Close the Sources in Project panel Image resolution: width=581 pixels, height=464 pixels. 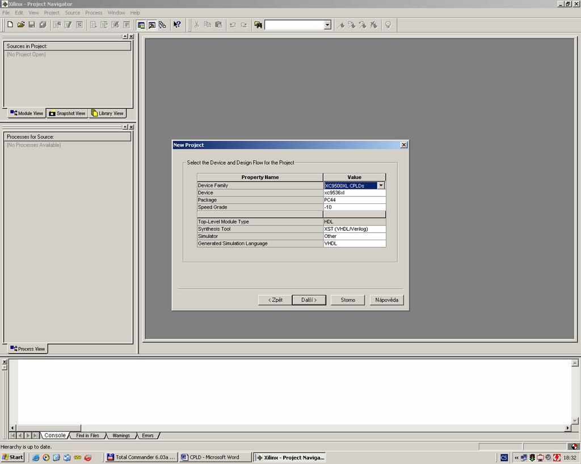[x=131, y=36]
